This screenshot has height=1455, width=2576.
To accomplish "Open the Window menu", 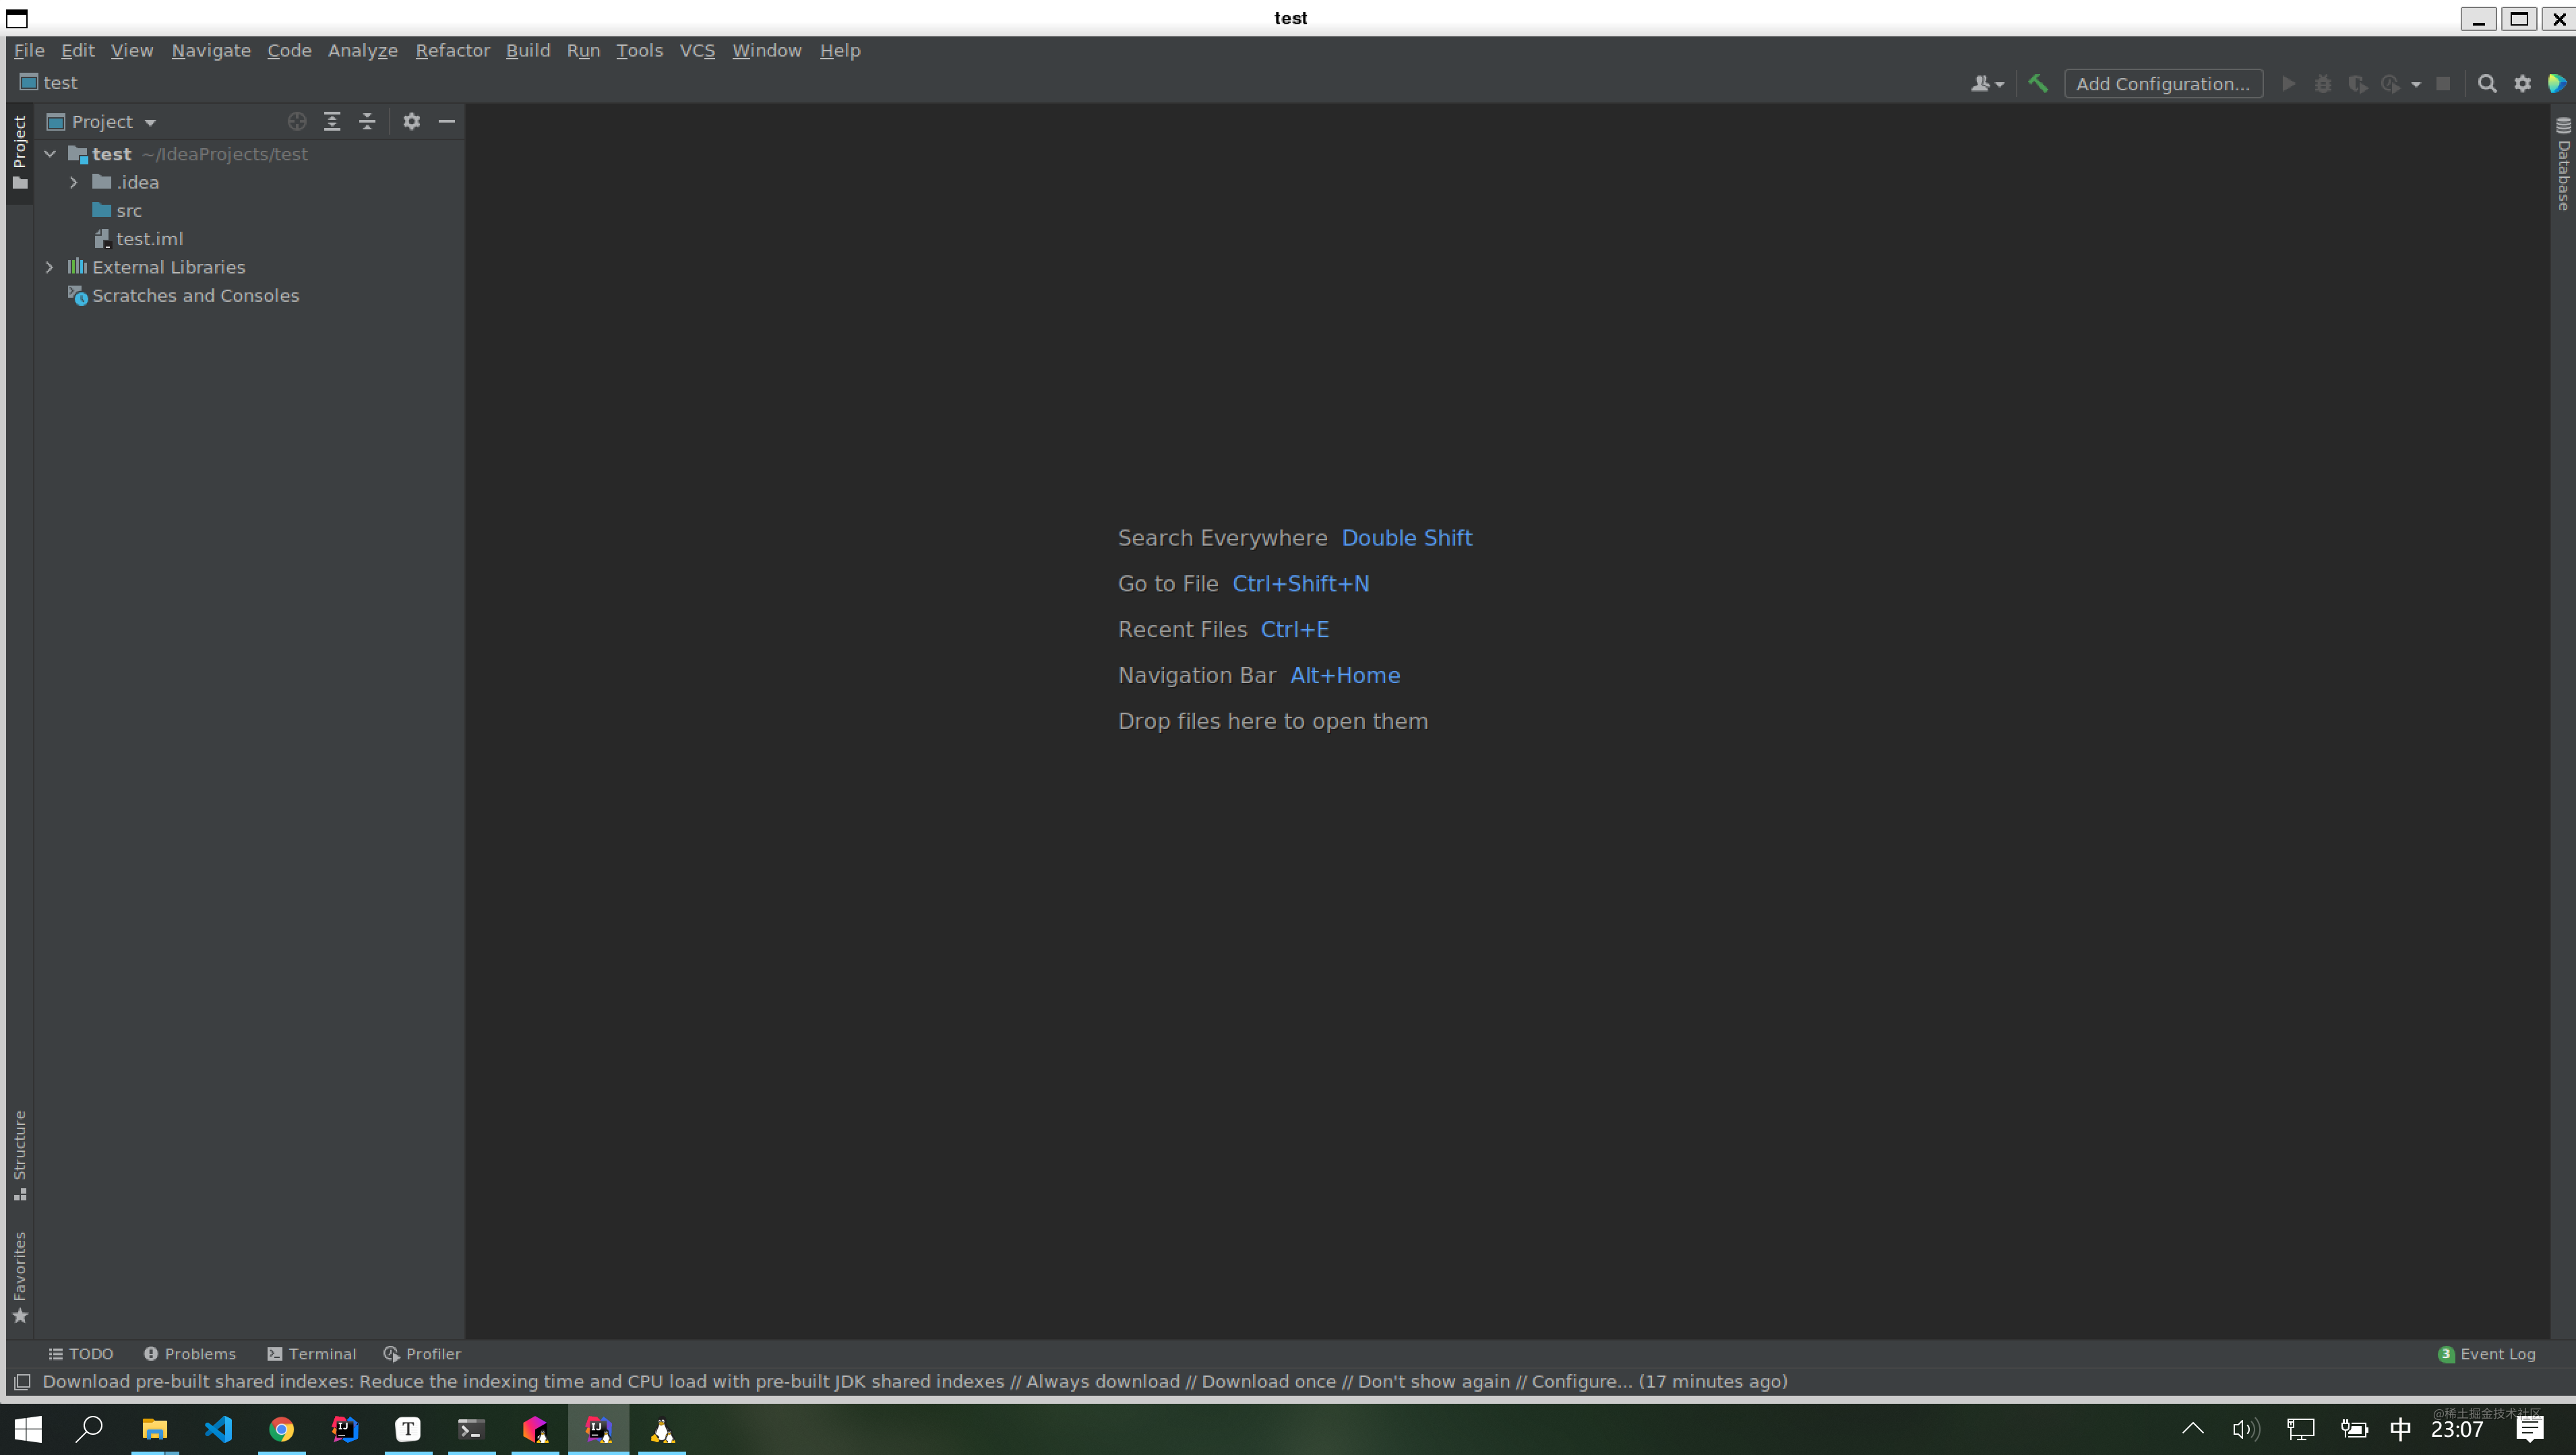I will pyautogui.click(x=767, y=51).
